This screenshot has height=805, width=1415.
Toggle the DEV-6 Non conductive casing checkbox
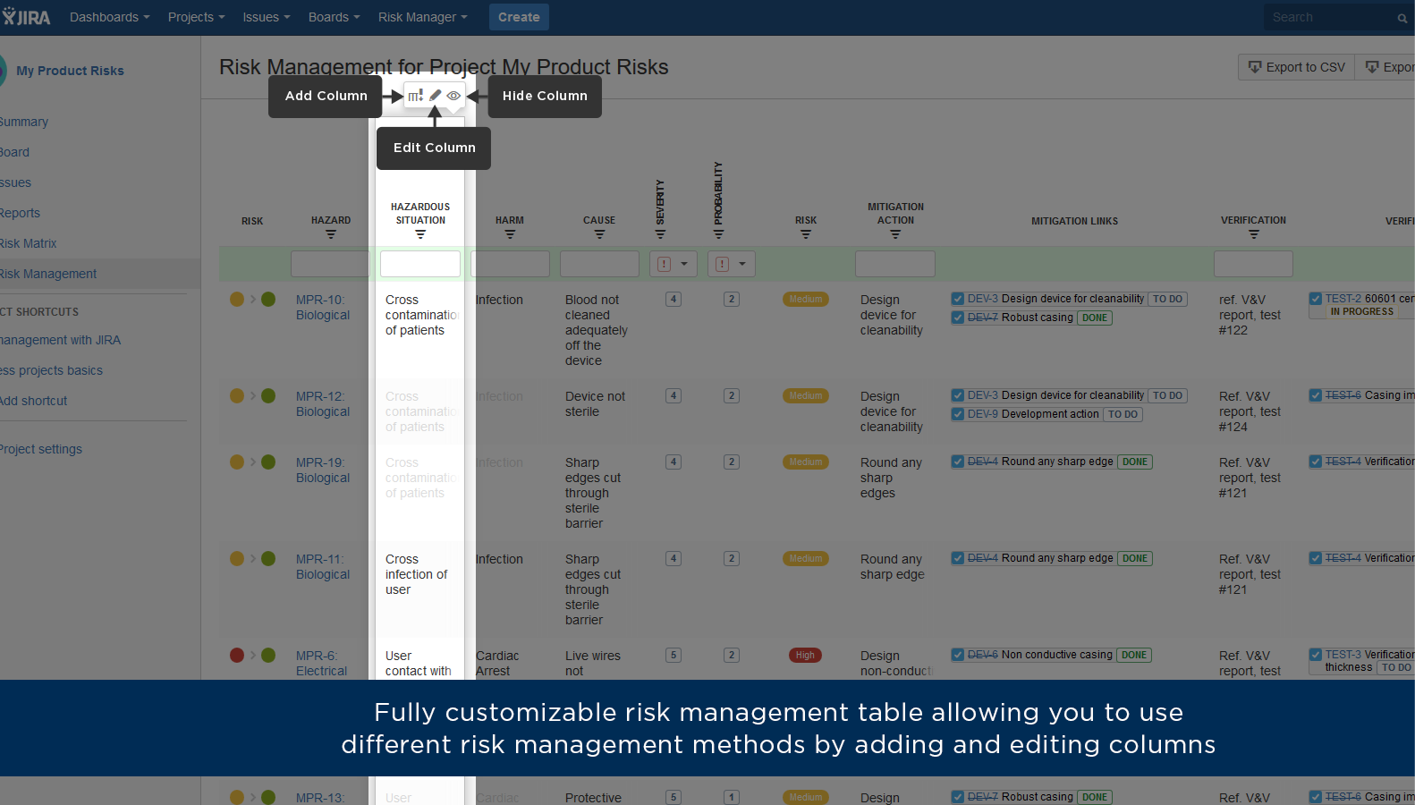[x=958, y=655]
